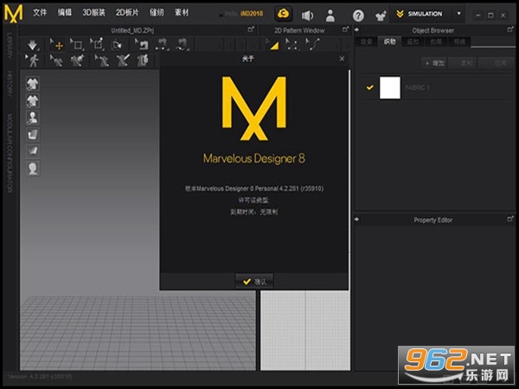Click the 增加 add fabric button

(434, 63)
